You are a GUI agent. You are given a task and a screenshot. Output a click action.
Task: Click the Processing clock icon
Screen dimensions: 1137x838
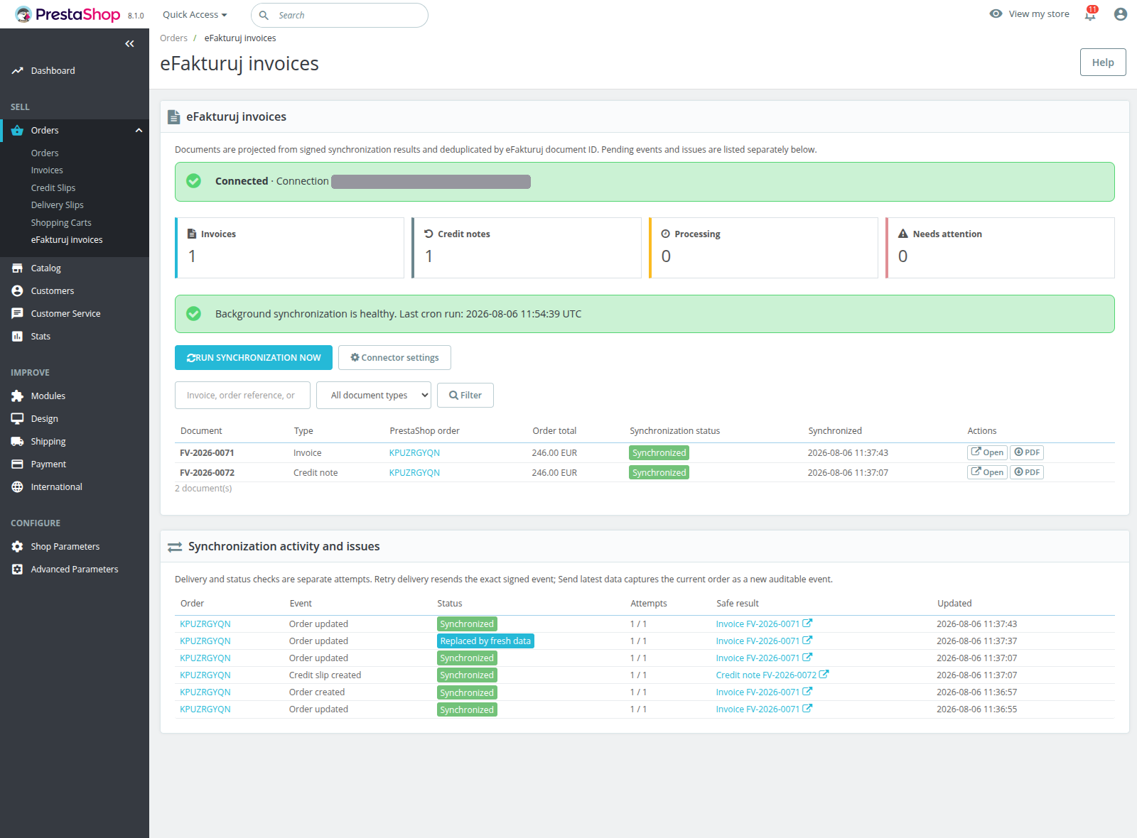click(x=666, y=234)
